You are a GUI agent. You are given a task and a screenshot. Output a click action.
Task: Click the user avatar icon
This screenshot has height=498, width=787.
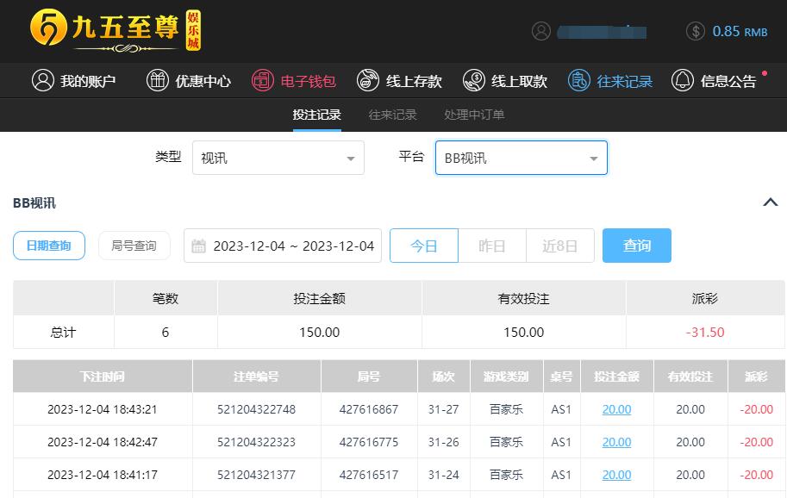coord(541,31)
